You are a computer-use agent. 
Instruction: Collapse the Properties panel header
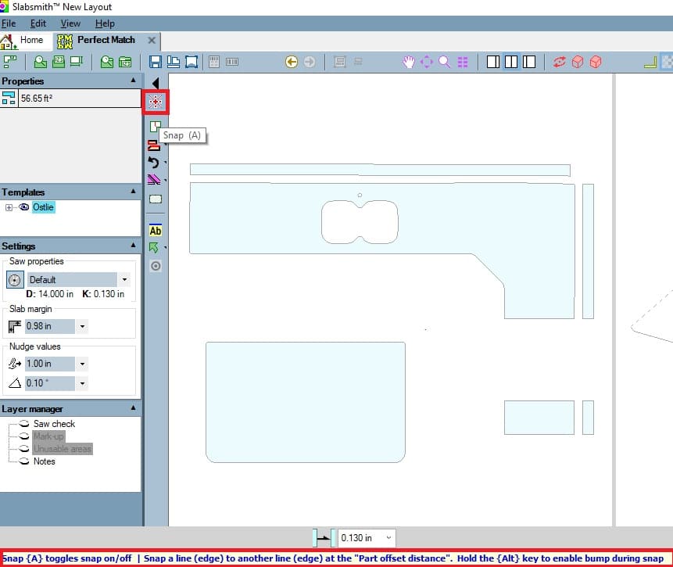pyautogui.click(x=133, y=81)
